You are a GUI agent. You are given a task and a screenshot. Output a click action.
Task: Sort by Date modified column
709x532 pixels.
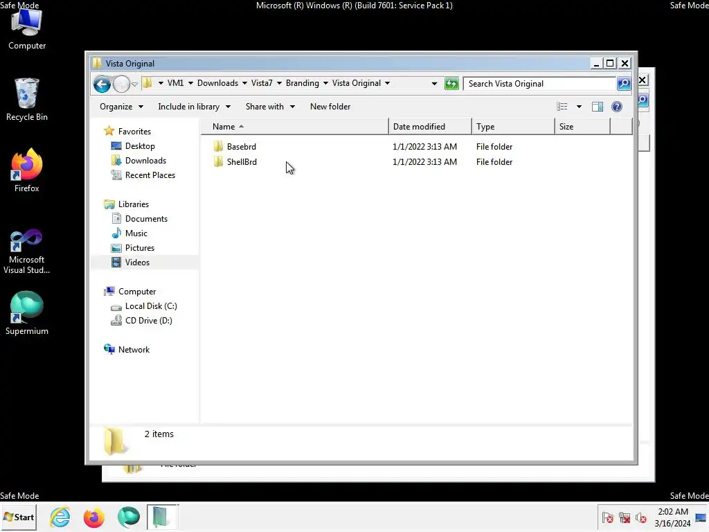coord(430,127)
